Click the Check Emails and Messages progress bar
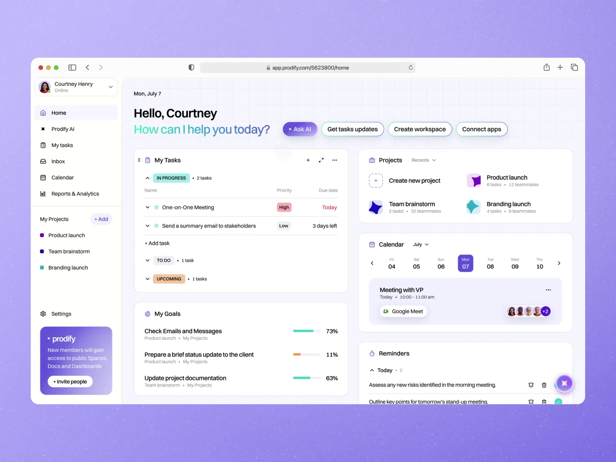The height and width of the screenshot is (462, 616). click(306, 331)
